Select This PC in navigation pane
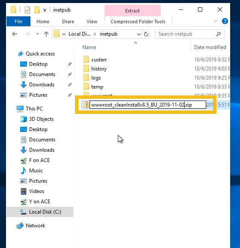Screen dimensions: 240x248 [x=34, y=109]
